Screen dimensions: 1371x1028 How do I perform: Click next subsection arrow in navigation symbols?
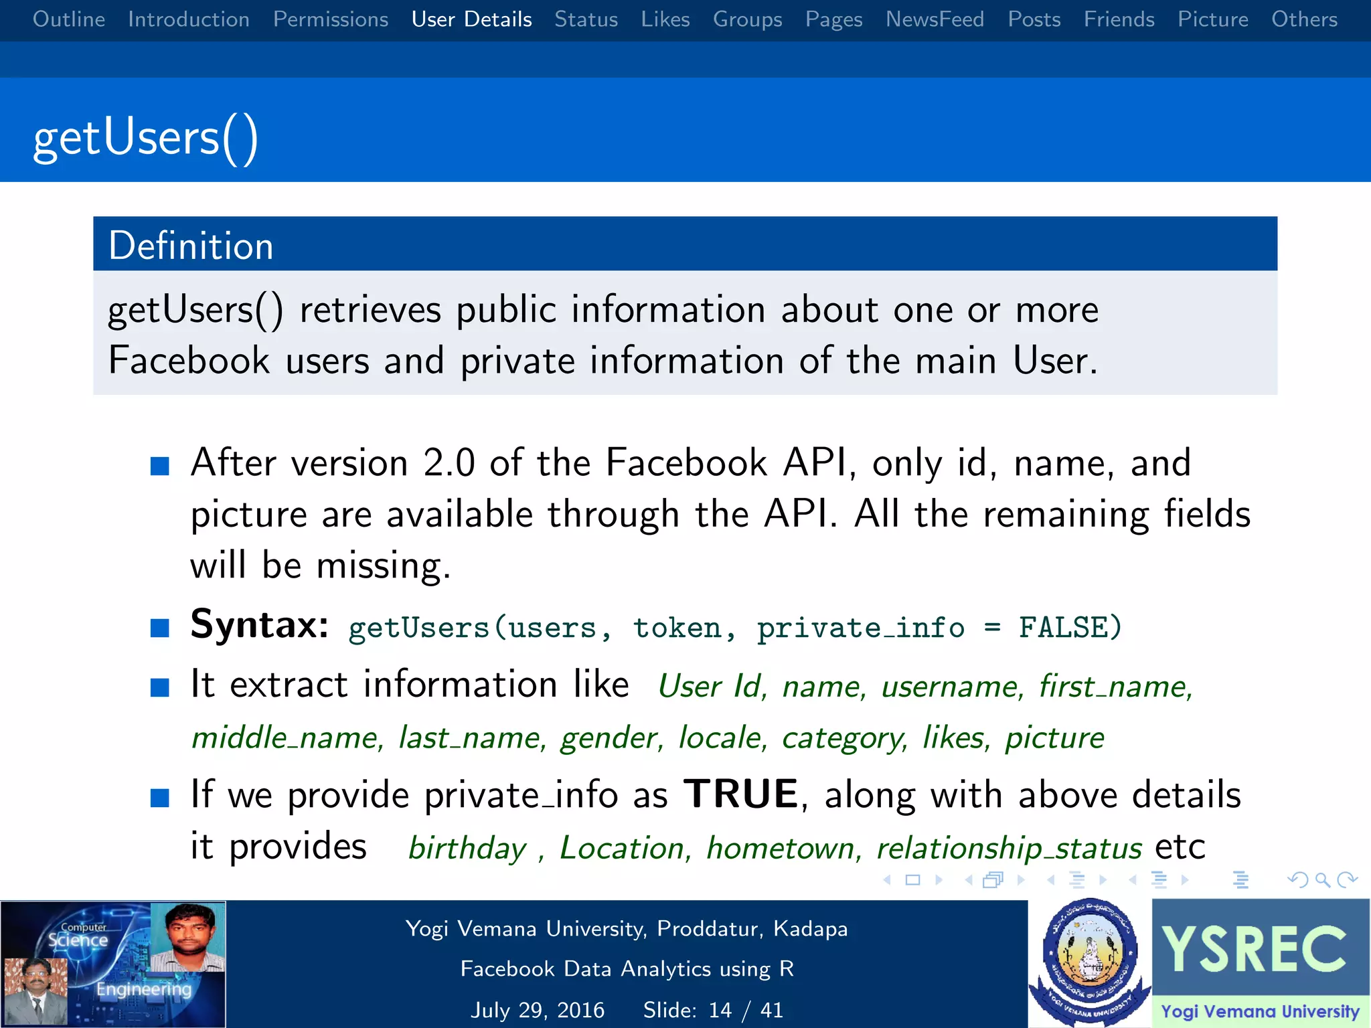point(1103,880)
